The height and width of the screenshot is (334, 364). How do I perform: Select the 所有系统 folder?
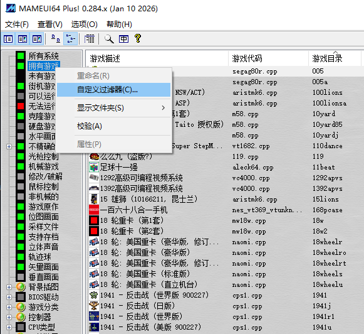[44, 56]
